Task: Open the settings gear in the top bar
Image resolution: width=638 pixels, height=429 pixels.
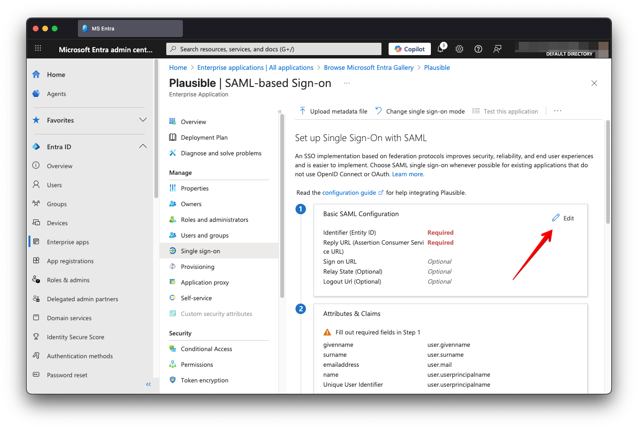Action: [x=459, y=49]
